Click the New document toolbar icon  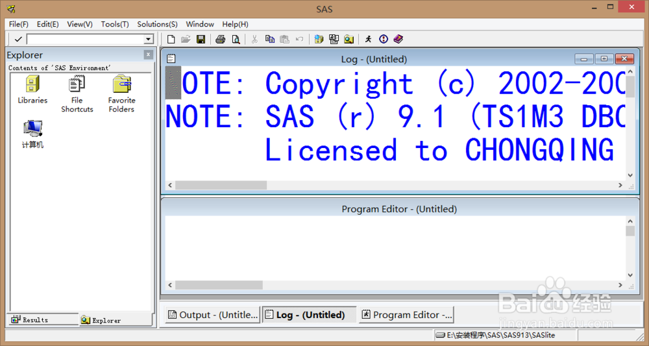coord(171,40)
